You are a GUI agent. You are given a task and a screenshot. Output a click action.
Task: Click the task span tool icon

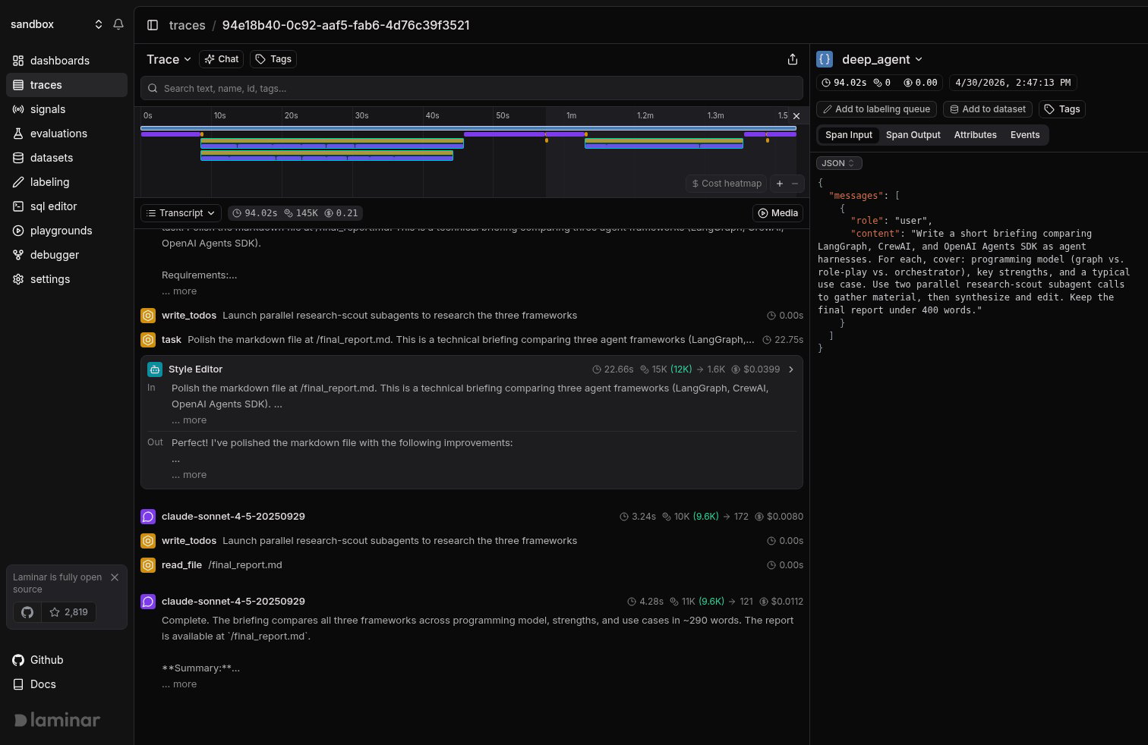(x=148, y=340)
